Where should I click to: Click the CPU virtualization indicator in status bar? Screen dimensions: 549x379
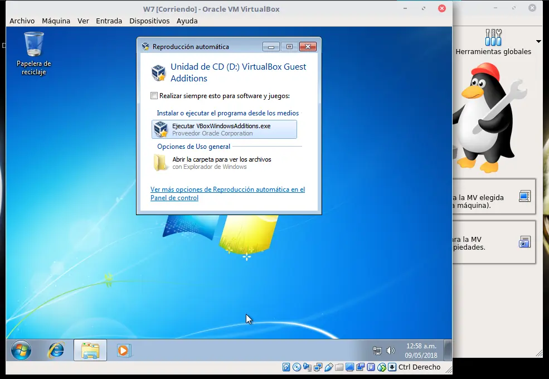[371, 367]
